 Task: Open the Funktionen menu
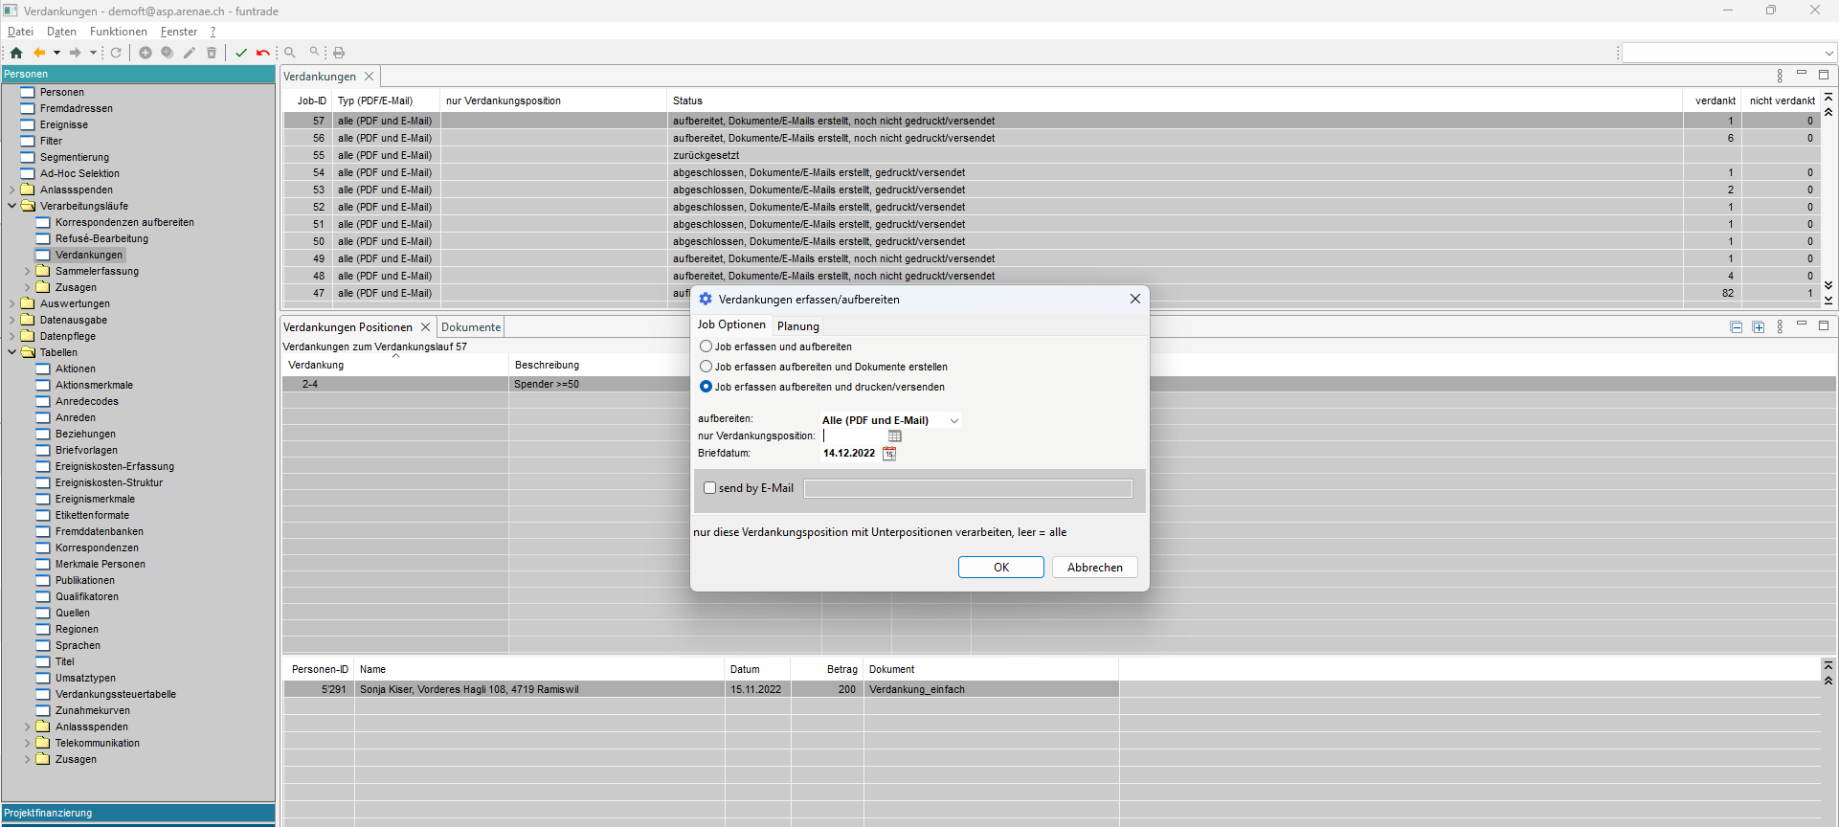118,32
